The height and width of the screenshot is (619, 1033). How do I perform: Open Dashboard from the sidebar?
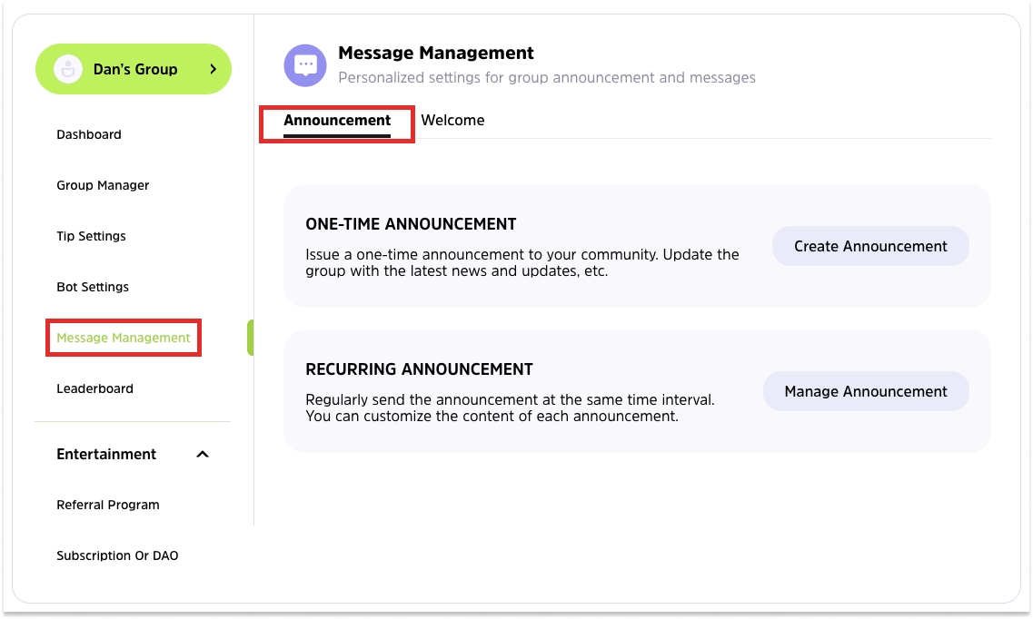(89, 134)
